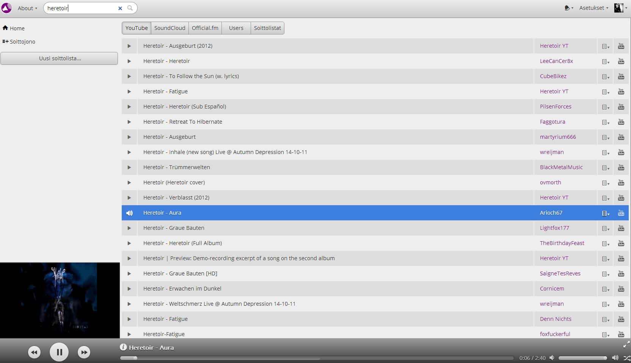Viewport: 631px width, 363px height.
Task: Play Heretoir - To Follow the Sun
Action: pyautogui.click(x=129, y=76)
